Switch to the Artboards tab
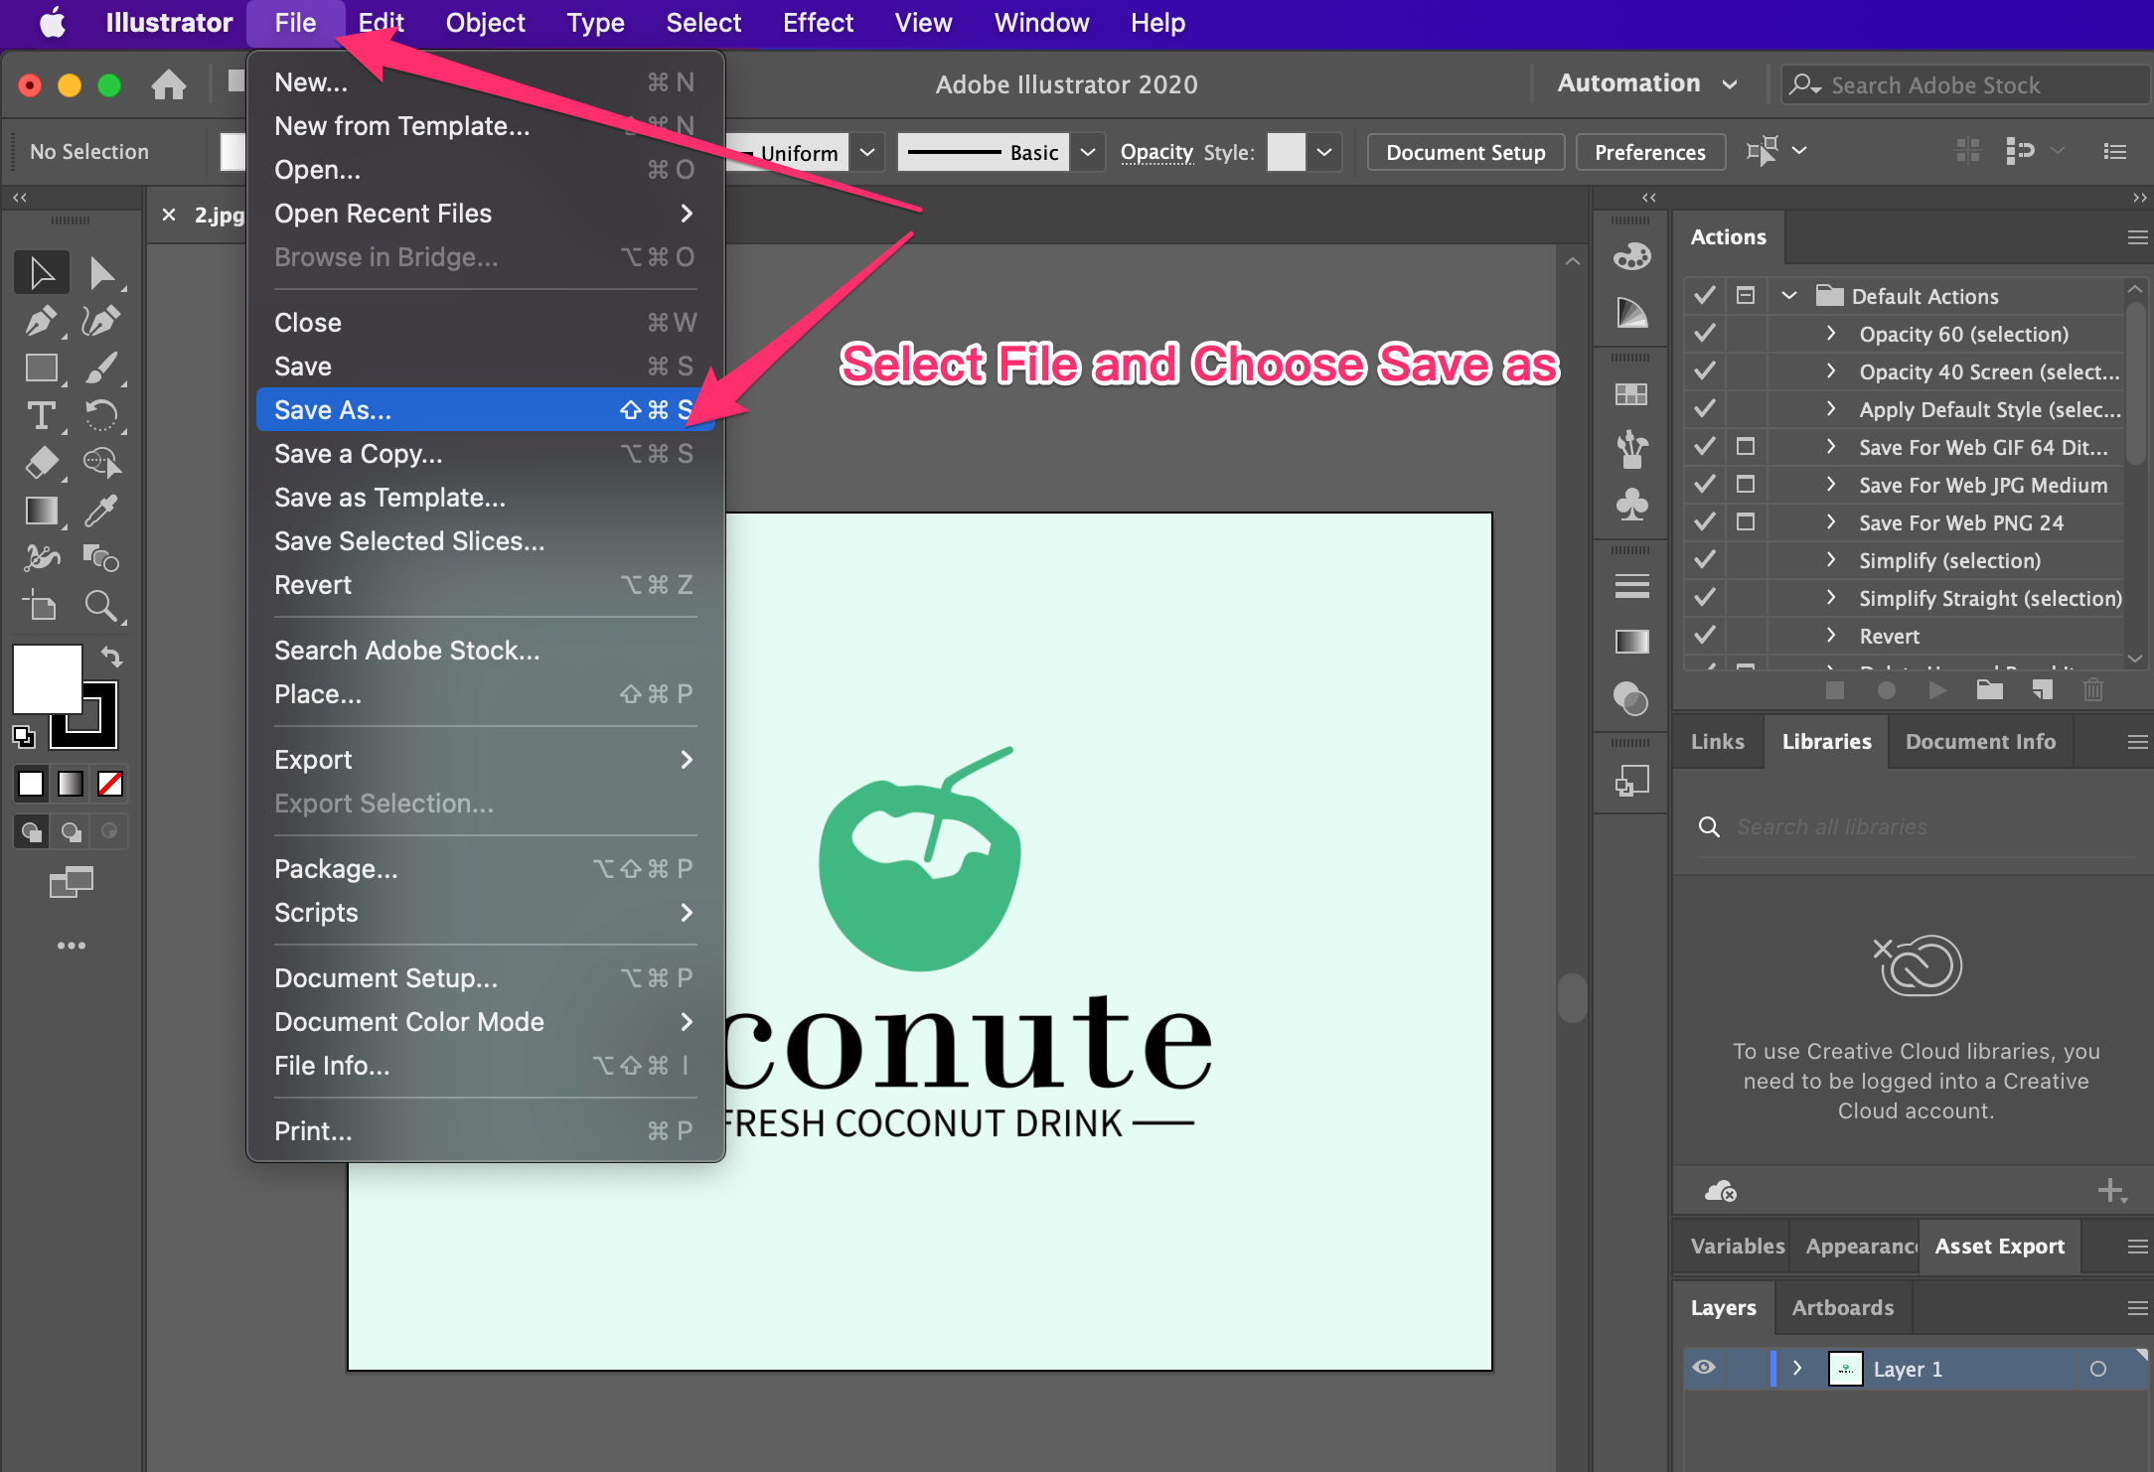This screenshot has width=2154, height=1472. [x=1842, y=1307]
